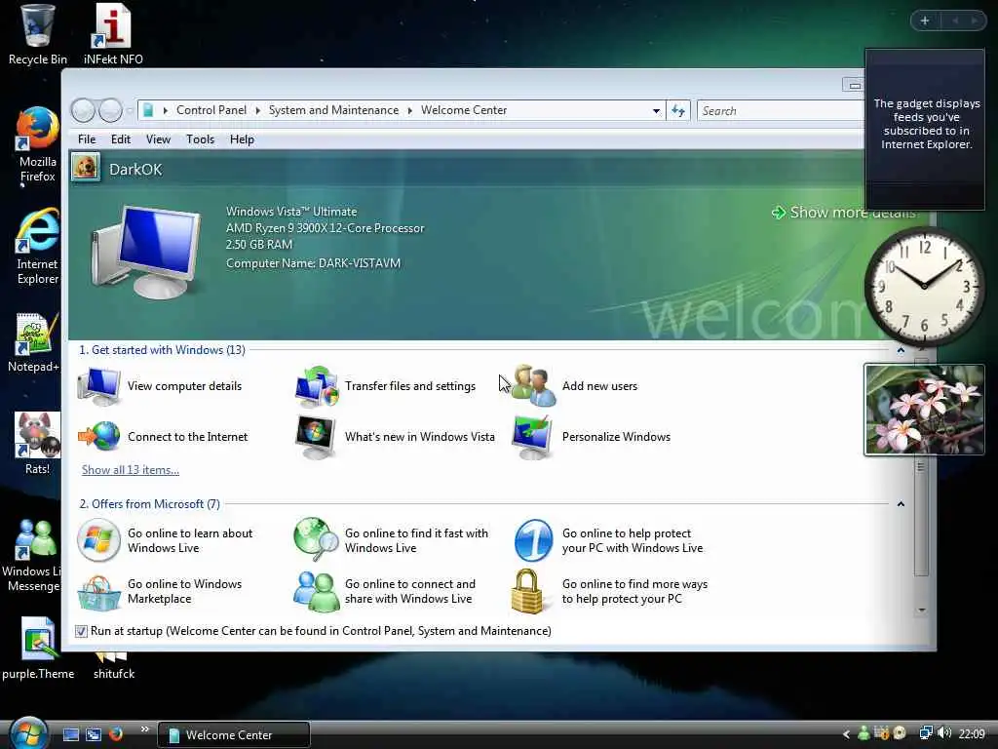Click the analog clock gadget

click(924, 286)
